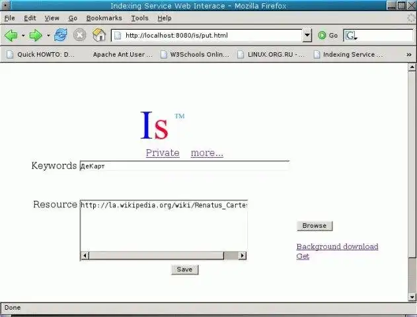Click the Keywords input field

(x=184, y=166)
